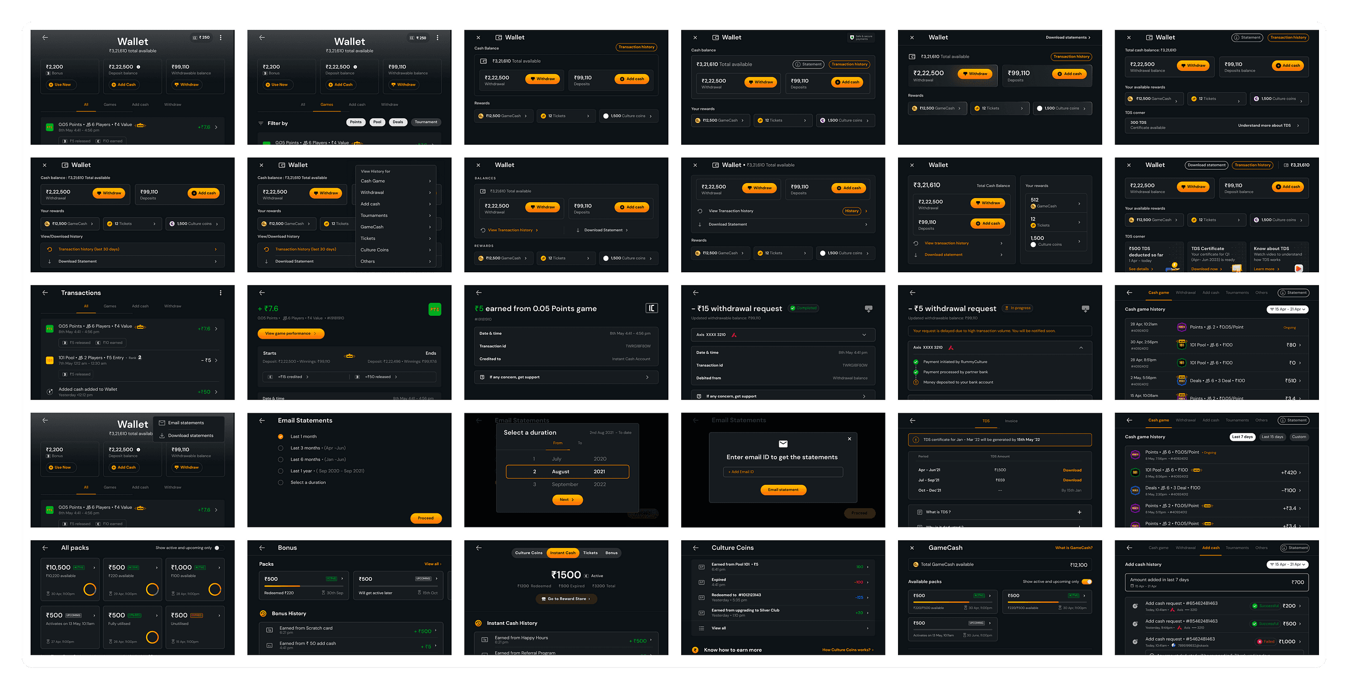Disable 'Show active and upcoming only' on GameCash screen
Image resolution: width=1348 pixels, height=685 pixels.
(x=1086, y=582)
